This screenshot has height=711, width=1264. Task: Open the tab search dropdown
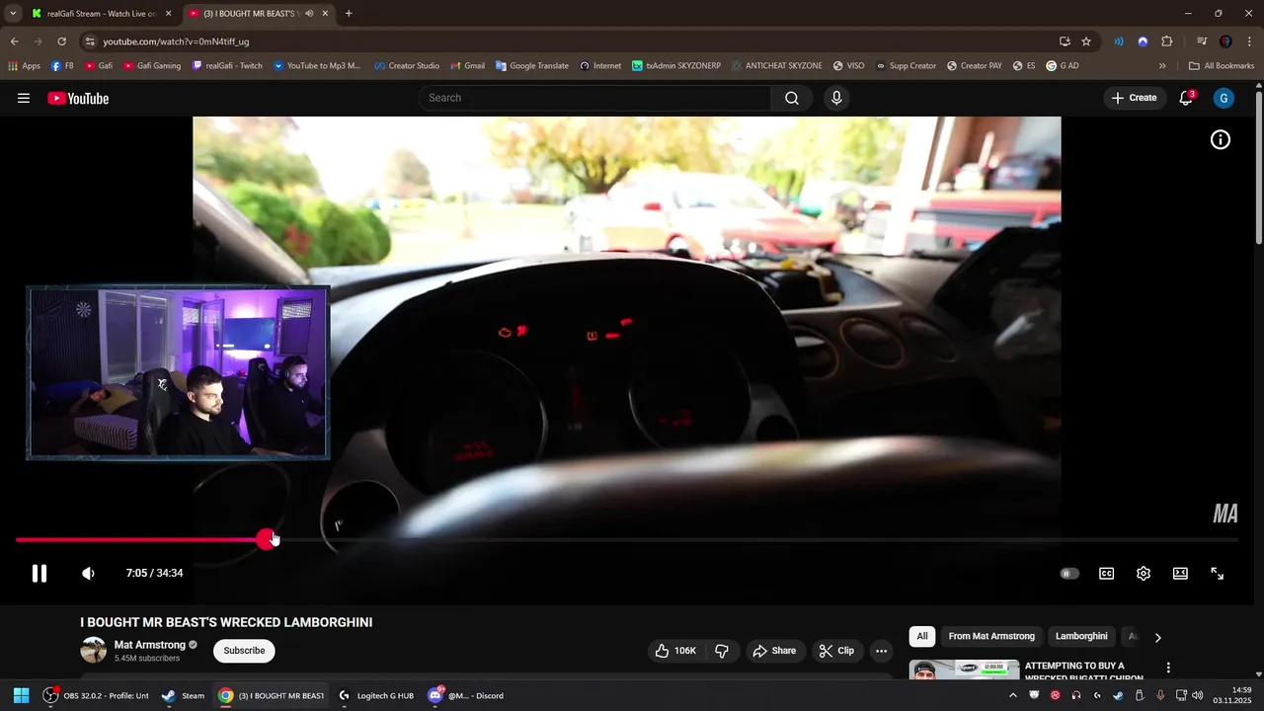13,14
